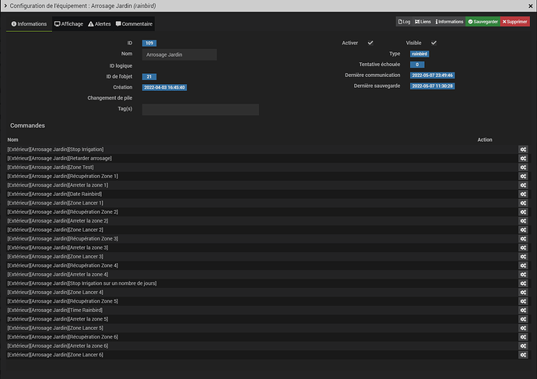Open settings gear for Zone Lancer 2
Image resolution: width=537 pixels, height=379 pixels.
(x=523, y=230)
